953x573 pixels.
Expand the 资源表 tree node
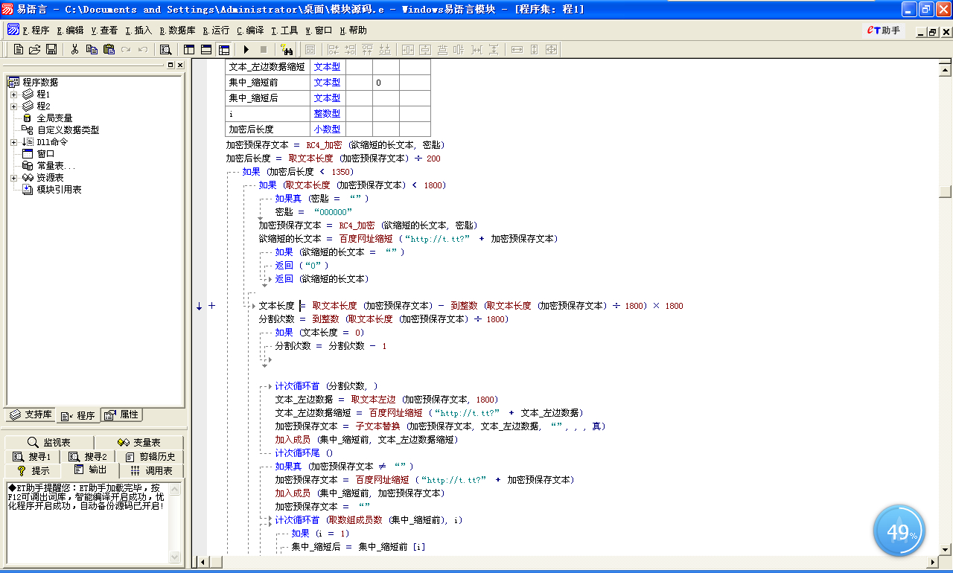pyautogui.click(x=13, y=178)
